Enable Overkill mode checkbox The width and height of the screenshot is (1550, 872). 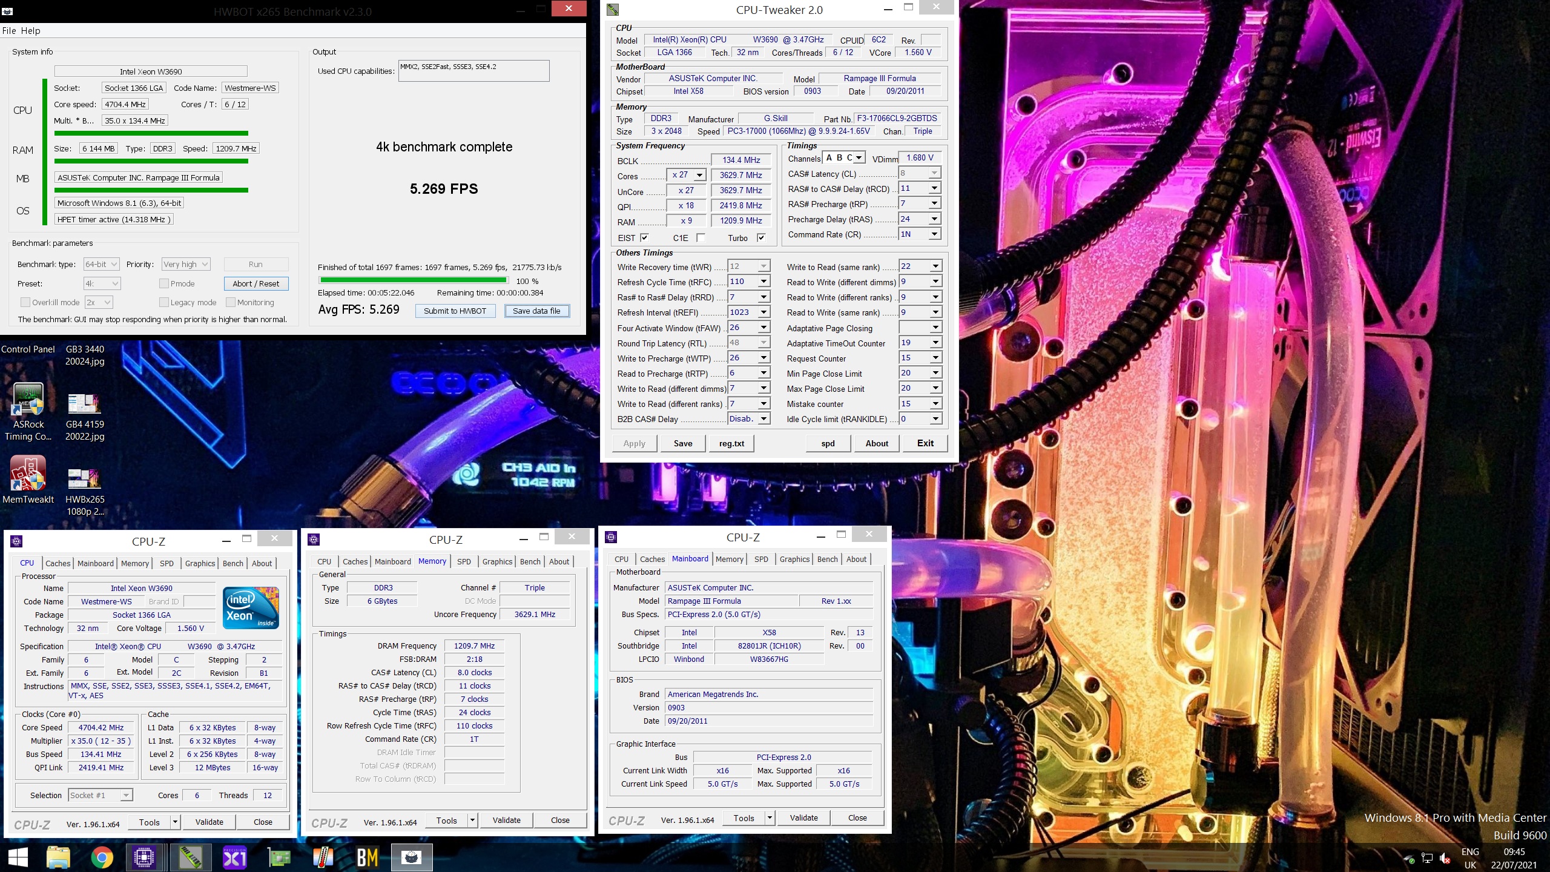coord(25,302)
